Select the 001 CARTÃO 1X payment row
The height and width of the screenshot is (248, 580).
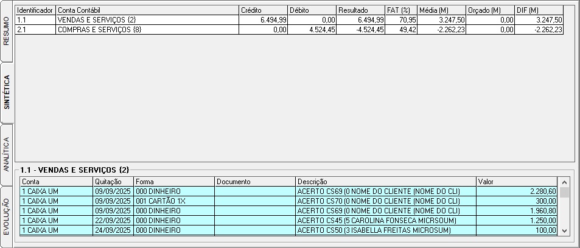pos(174,201)
